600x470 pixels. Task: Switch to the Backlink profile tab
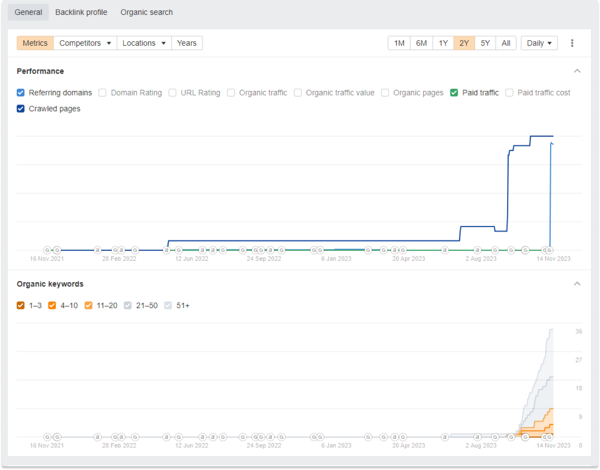(x=81, y=12)
